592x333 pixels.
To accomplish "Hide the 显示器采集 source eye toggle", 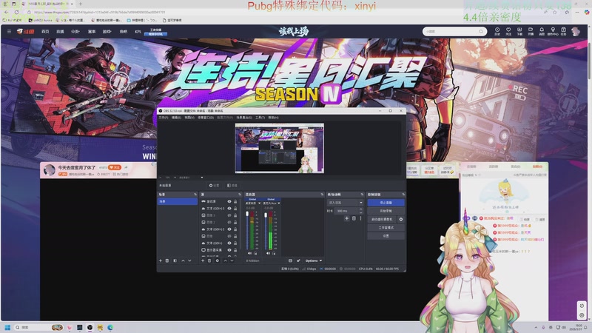I will tap(229, 250).
